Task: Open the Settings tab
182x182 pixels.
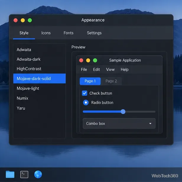Action: [94, 33]
